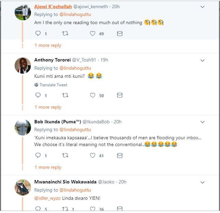Reply to Ajowi K'ochollah's tweet

(x=38, y=34)
